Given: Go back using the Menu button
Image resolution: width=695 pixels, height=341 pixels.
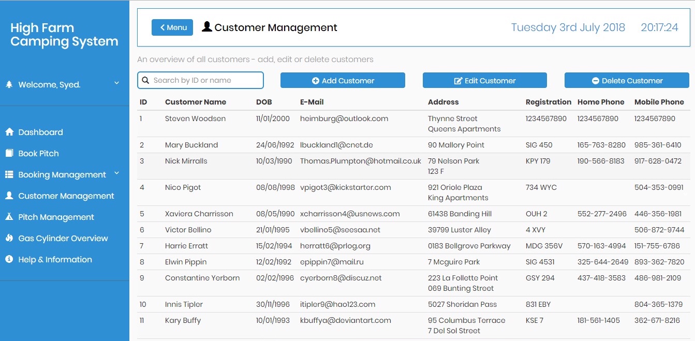Looking at the screenshot, I should (172, 27).
